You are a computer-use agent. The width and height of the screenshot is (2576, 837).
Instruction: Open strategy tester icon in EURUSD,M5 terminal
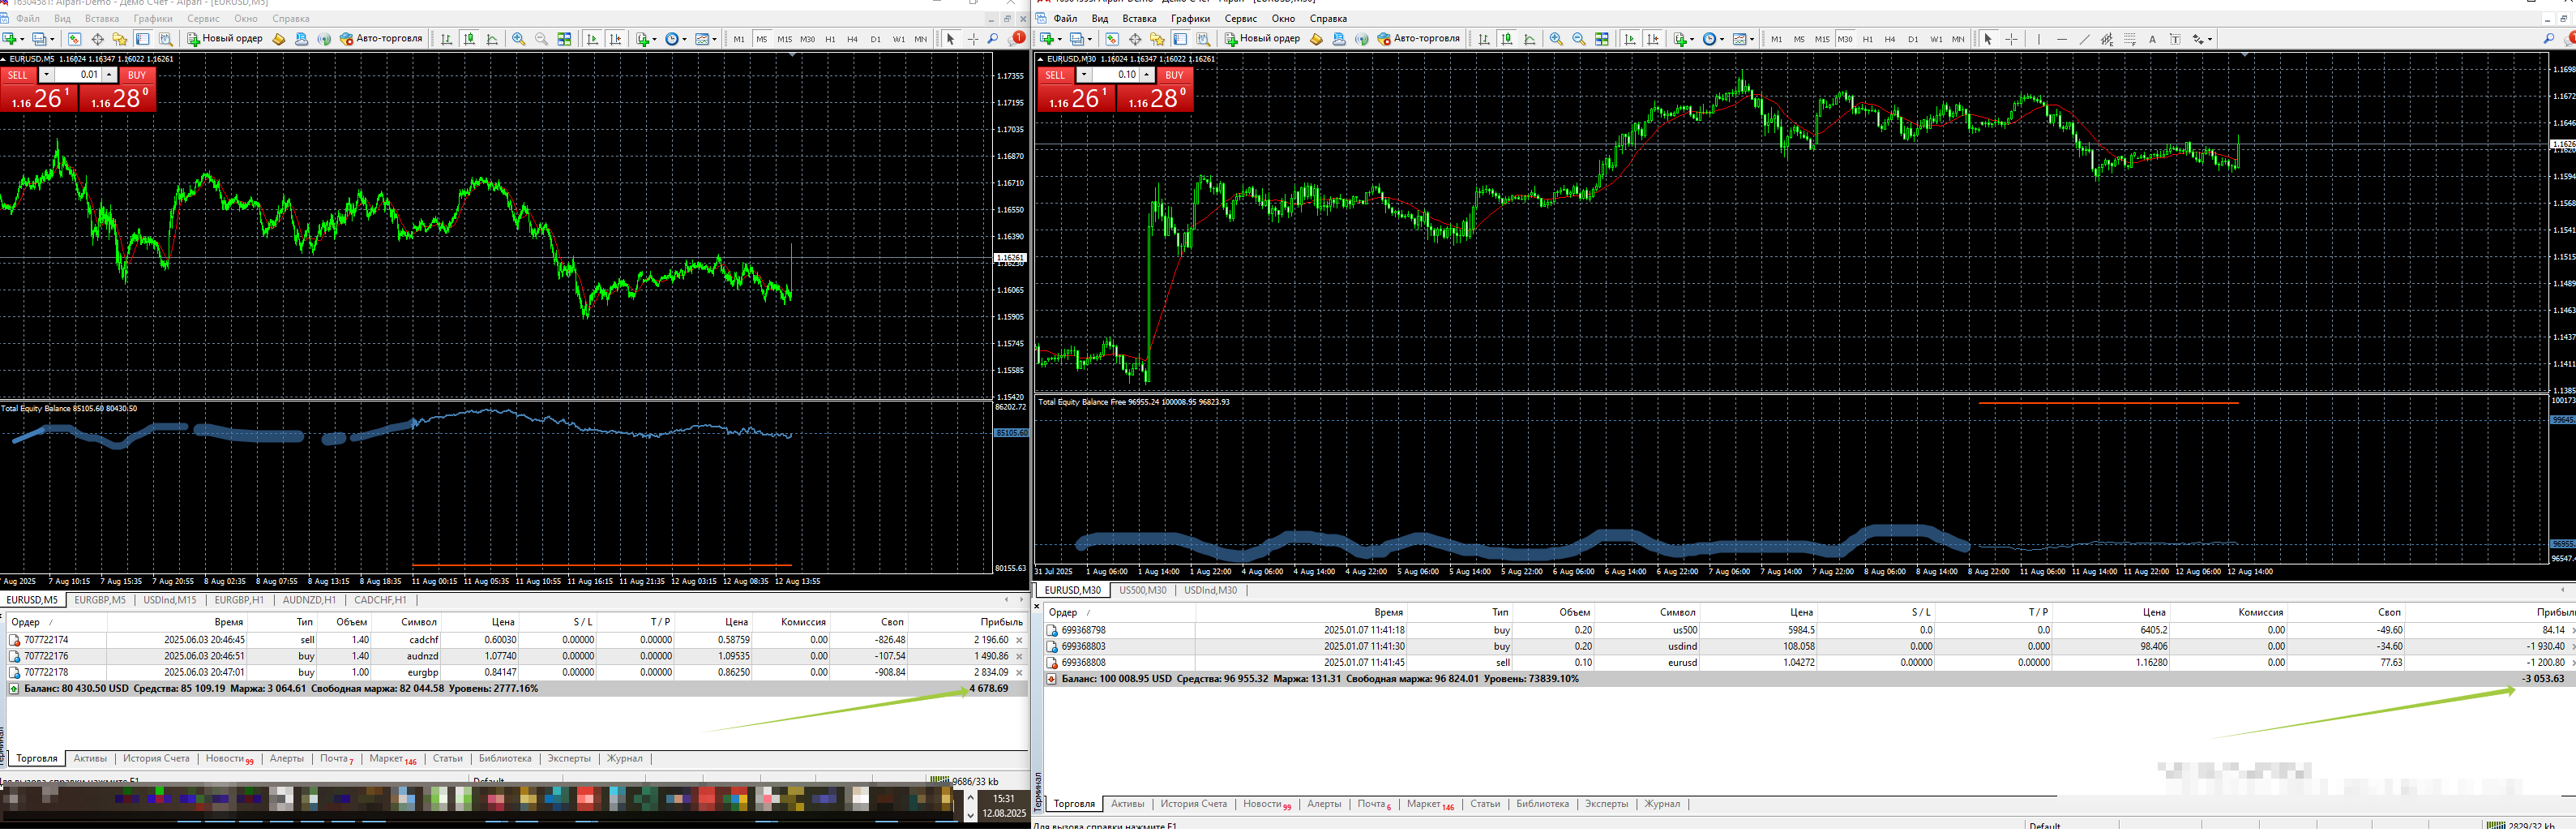[166, 39]
